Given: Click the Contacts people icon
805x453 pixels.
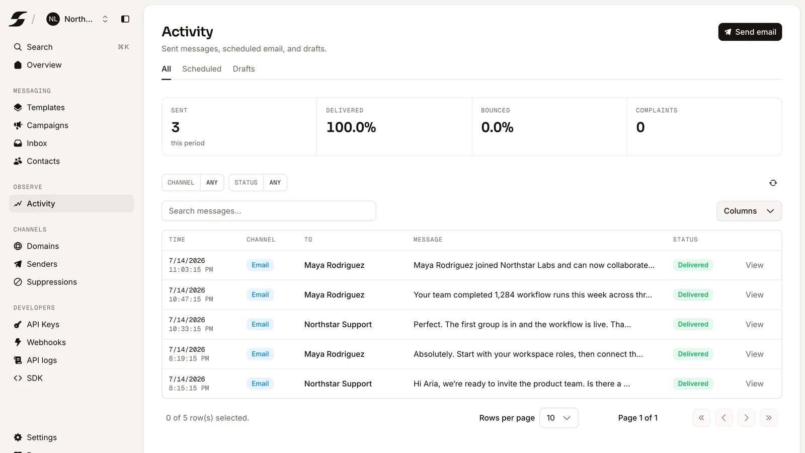Looking at the screenshot, I should (18, 161).
